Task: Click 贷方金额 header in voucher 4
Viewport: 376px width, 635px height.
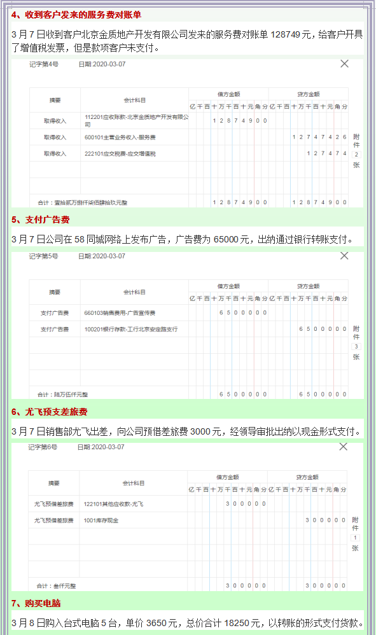Action: click(x=309, y=94)
